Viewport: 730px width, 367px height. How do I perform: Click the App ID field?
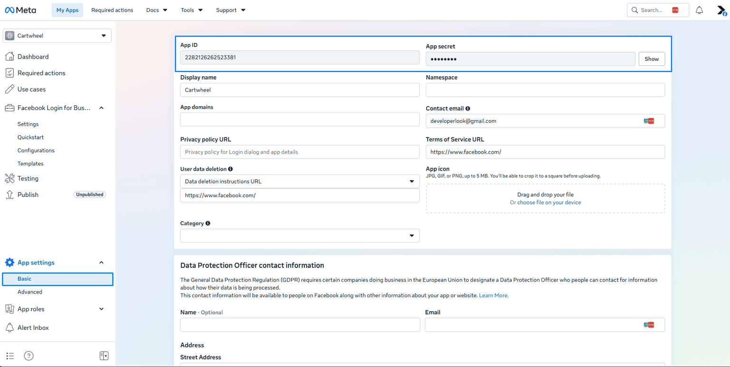[x=300, y=57]
